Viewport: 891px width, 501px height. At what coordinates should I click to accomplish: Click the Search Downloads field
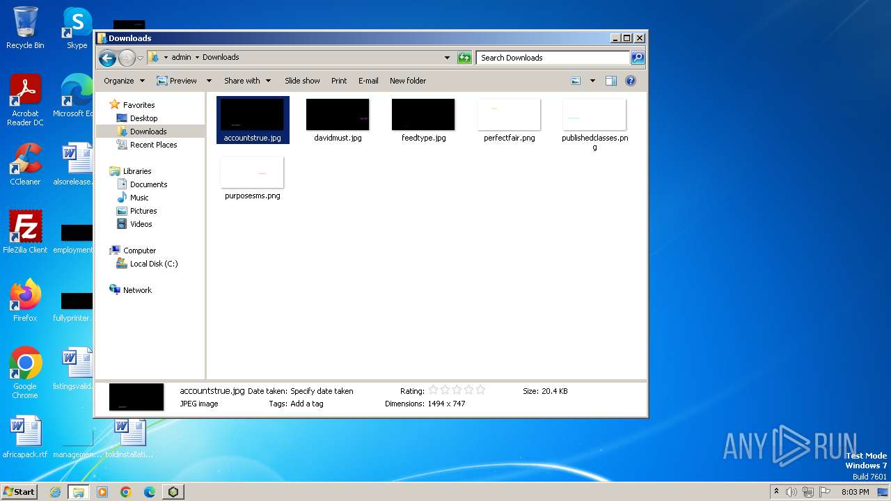[553, 58]
